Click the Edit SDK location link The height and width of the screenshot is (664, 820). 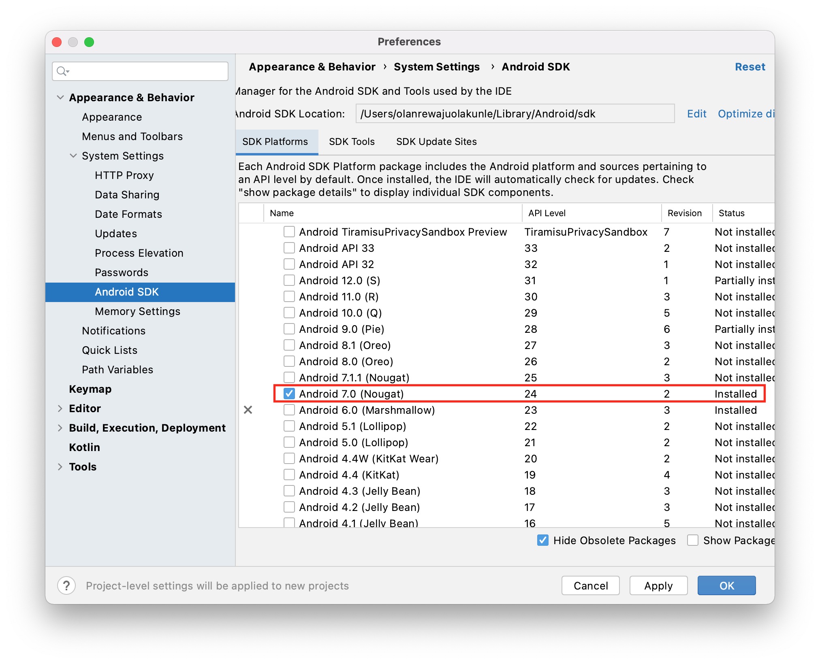tap(696, 114)
